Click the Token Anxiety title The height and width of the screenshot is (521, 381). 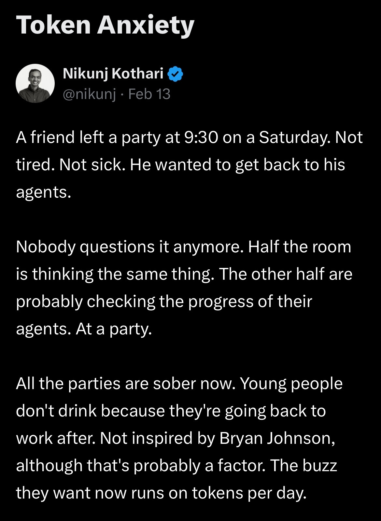(105, 25)
